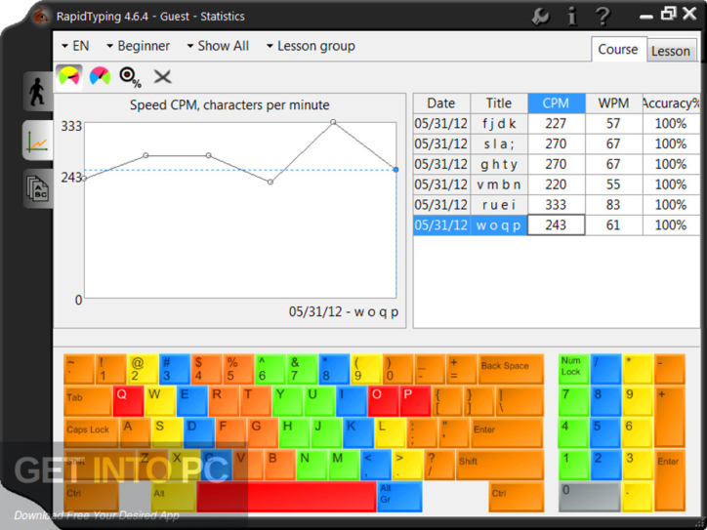Click the 243 CPM table cell
The image size is (707, 530).
pos(556,224)
